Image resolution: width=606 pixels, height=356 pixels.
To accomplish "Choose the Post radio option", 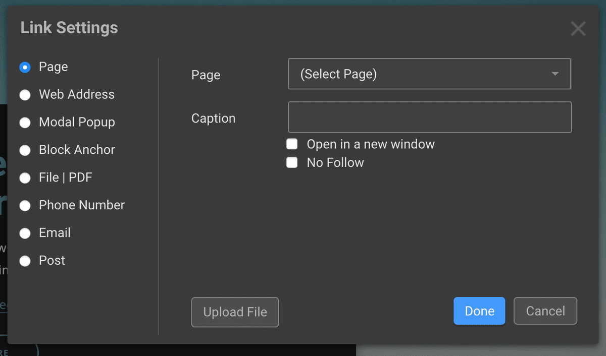I will pos(25,261).
